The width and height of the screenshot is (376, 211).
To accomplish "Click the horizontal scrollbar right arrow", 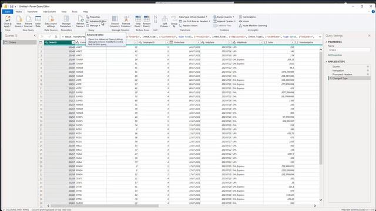I will tap(315, 206).
